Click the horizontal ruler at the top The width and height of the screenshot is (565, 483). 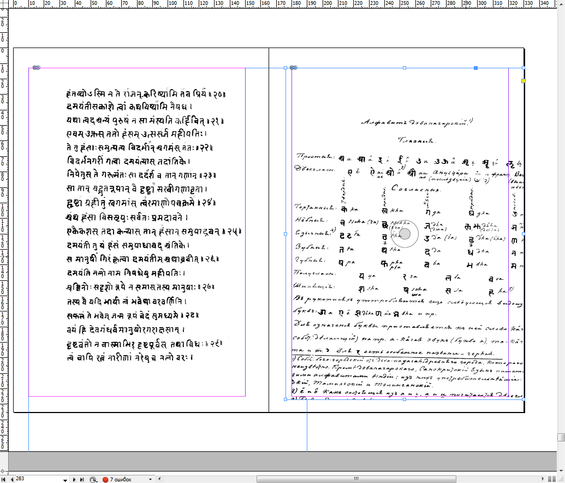point(283,4)
